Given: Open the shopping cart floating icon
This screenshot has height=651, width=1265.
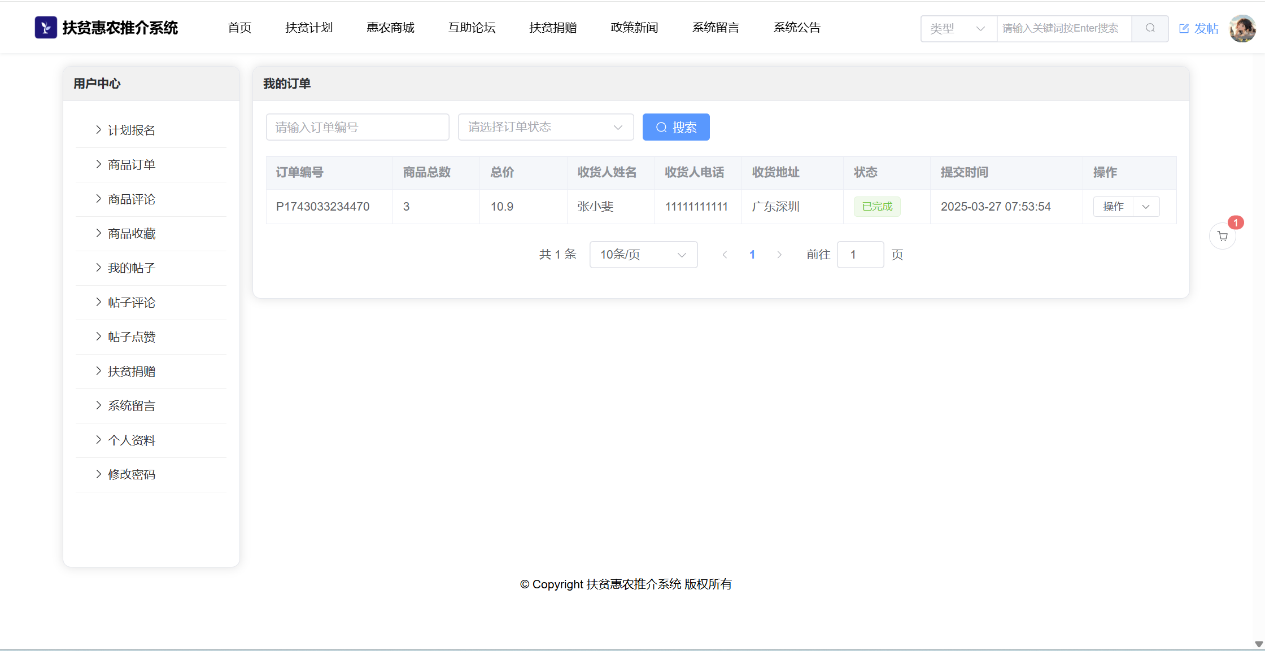Looking at the screenshot, I should pyautogui.click(x=1223, y=236).
